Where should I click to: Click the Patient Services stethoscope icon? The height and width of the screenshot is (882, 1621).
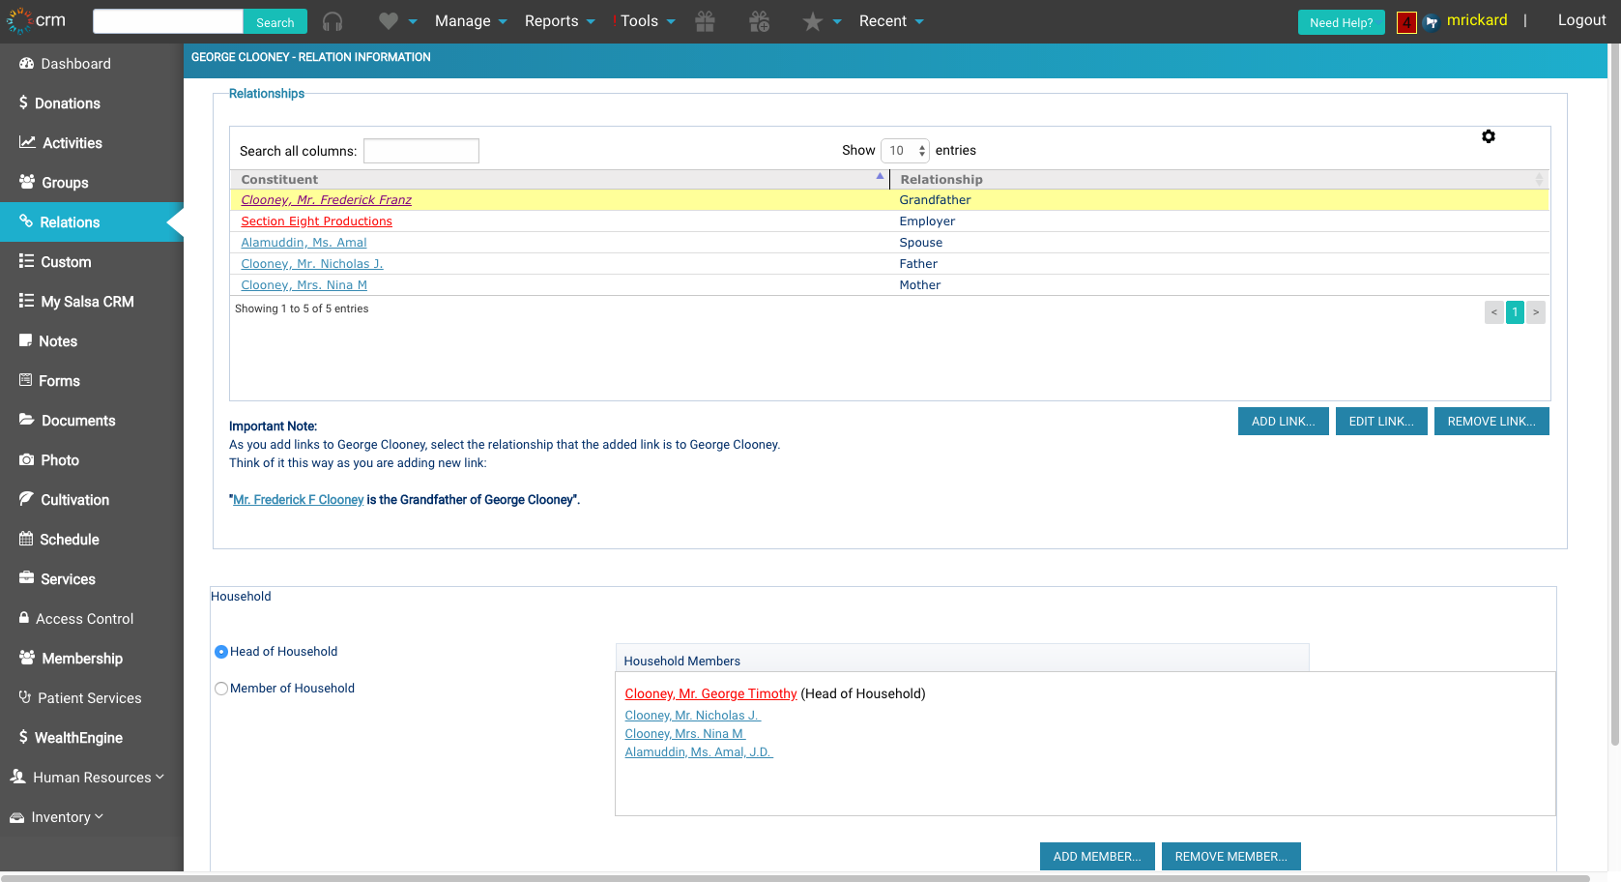point(25,697)
